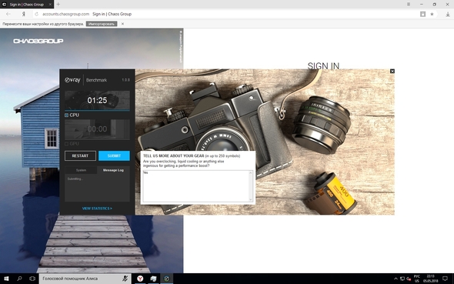
Task: Click the address bar accounts.chaosgroup.com
Action: point(65,14)
